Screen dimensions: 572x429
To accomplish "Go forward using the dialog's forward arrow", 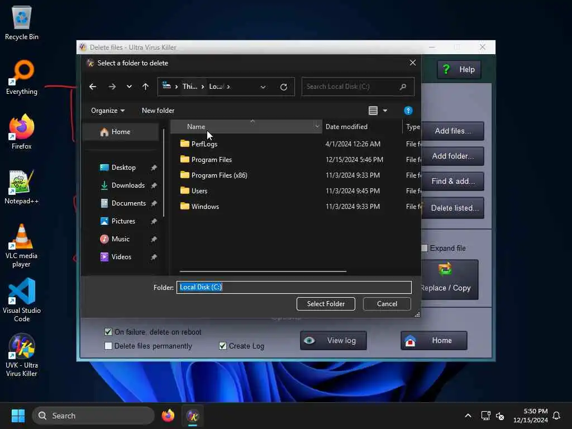I will 112,87.
